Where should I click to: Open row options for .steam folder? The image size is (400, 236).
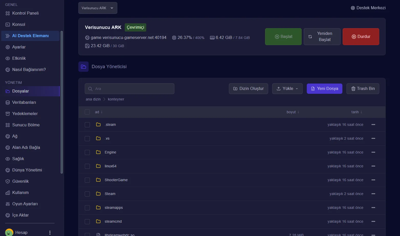[x=373, y=125]
